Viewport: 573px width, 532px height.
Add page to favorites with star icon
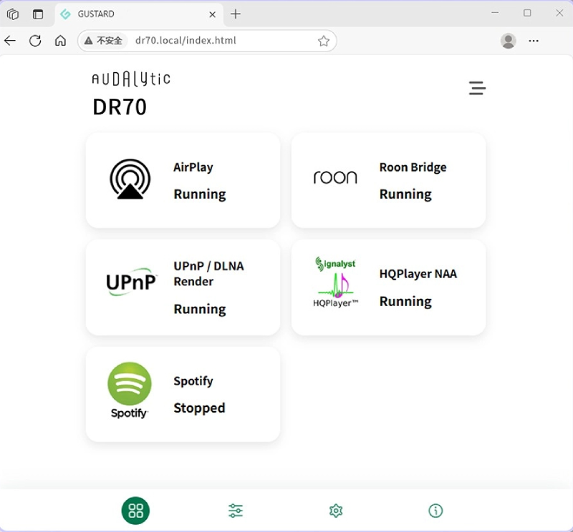coord(324,41)
